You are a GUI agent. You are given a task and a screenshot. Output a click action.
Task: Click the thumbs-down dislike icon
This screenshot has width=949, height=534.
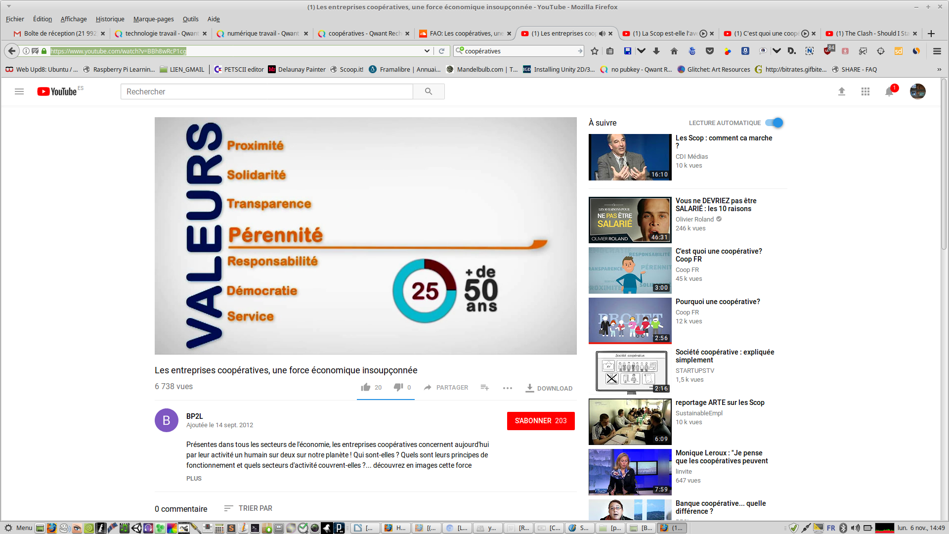[x=398, y=387]
